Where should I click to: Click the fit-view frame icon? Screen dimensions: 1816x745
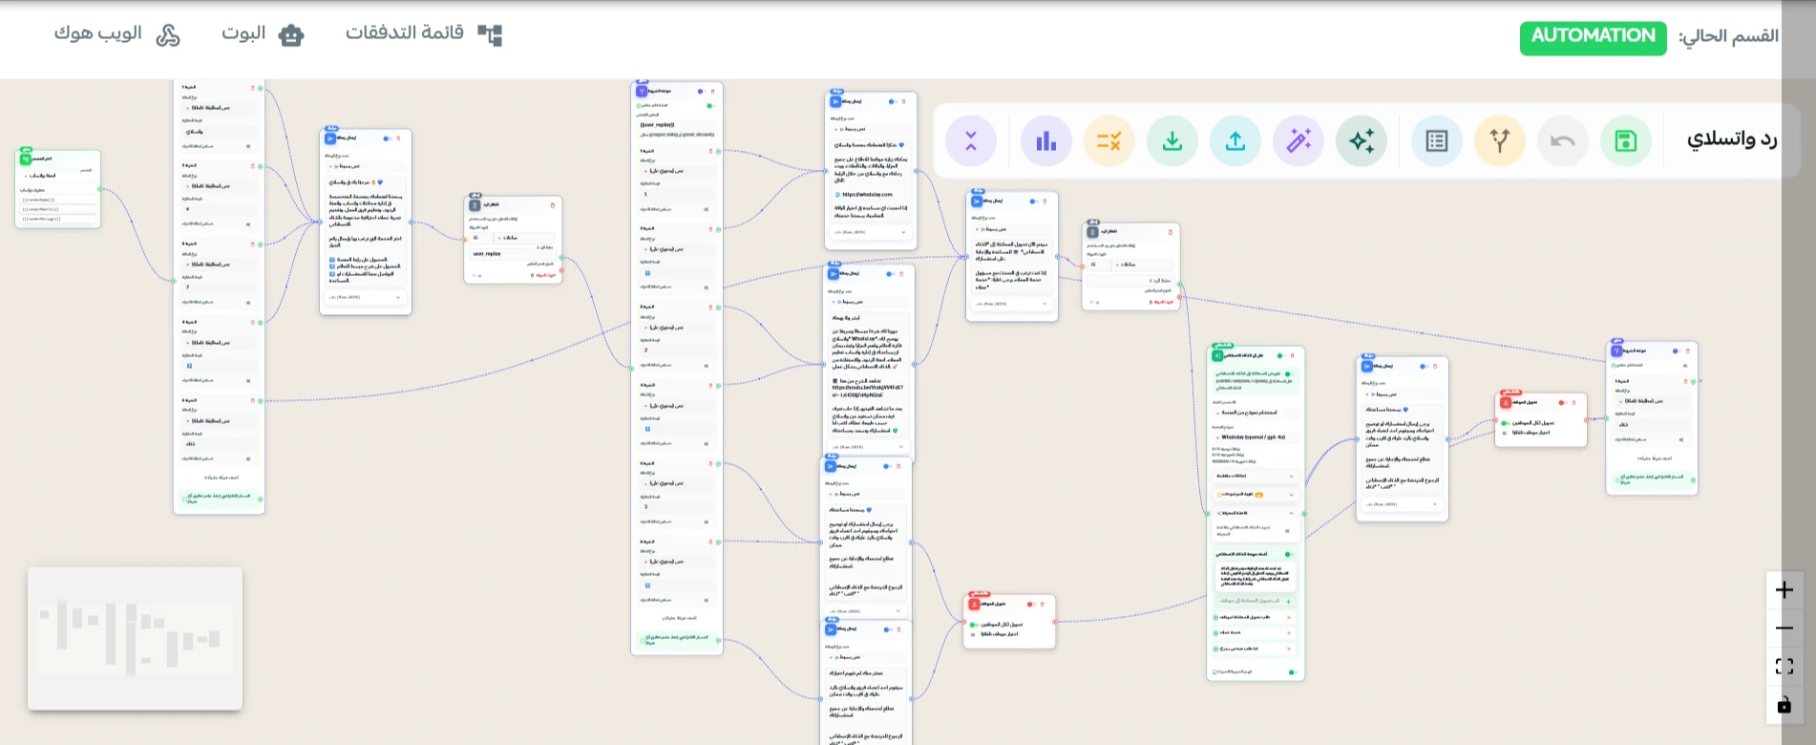1784,667
